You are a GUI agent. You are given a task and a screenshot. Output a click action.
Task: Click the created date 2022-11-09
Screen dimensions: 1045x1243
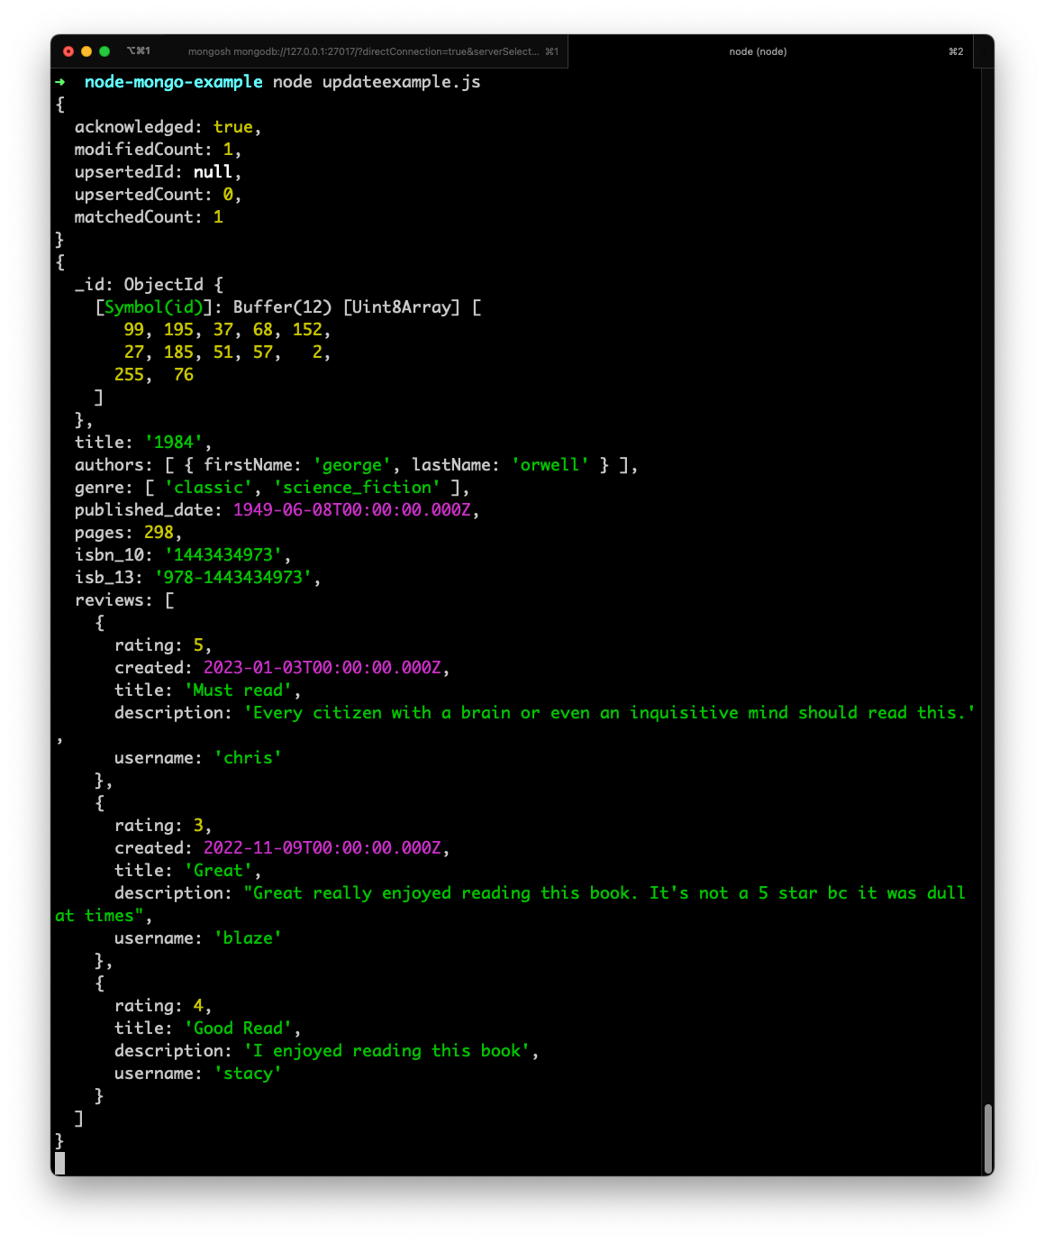[323, 848]
